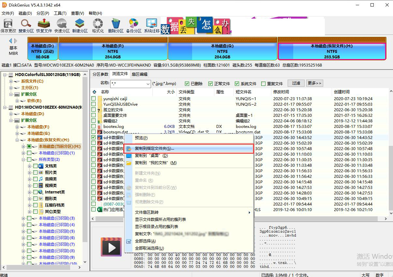
Task: Click the 快速分区 toolbar icon
Action: tap(62, 23)
